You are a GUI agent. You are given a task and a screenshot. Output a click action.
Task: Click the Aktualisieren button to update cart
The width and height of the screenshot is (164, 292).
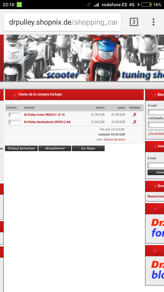(x=55, y=148)
